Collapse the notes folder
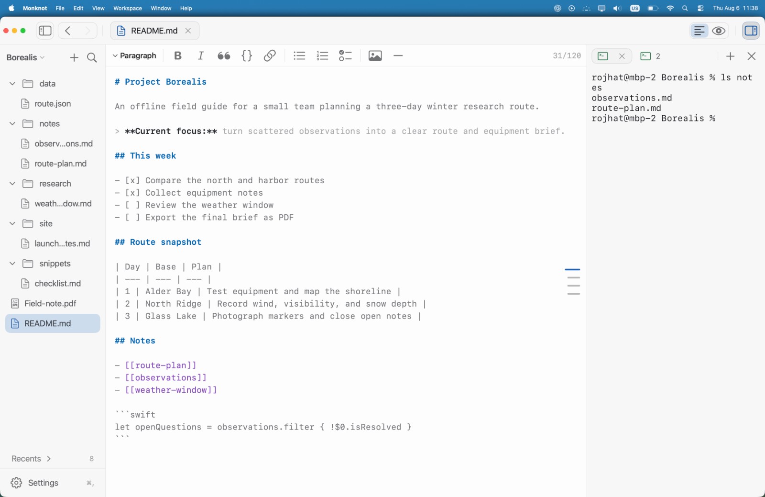This screenshot has height=497, width=765. point(12,123)
